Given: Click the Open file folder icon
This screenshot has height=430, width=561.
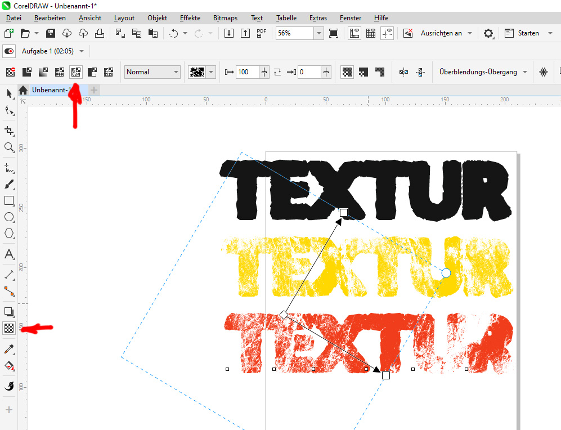Looking at the screenshot, I should pos(25,33).
